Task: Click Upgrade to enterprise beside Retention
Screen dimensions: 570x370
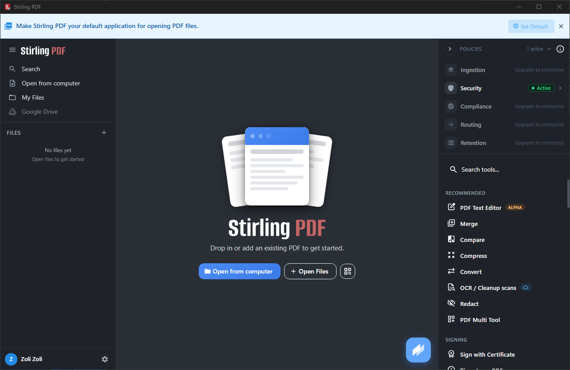Action: pyautogui.click(x=539, y=143)
